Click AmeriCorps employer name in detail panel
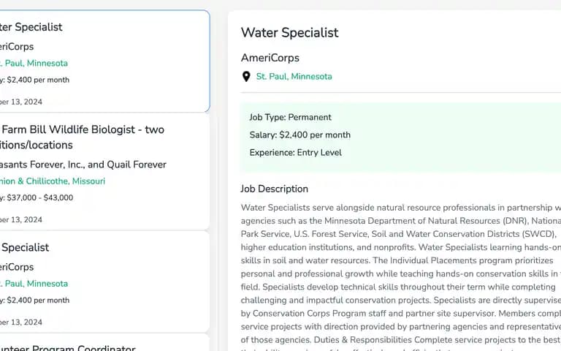Screen dimensions: 561x351 pos(270,58)
